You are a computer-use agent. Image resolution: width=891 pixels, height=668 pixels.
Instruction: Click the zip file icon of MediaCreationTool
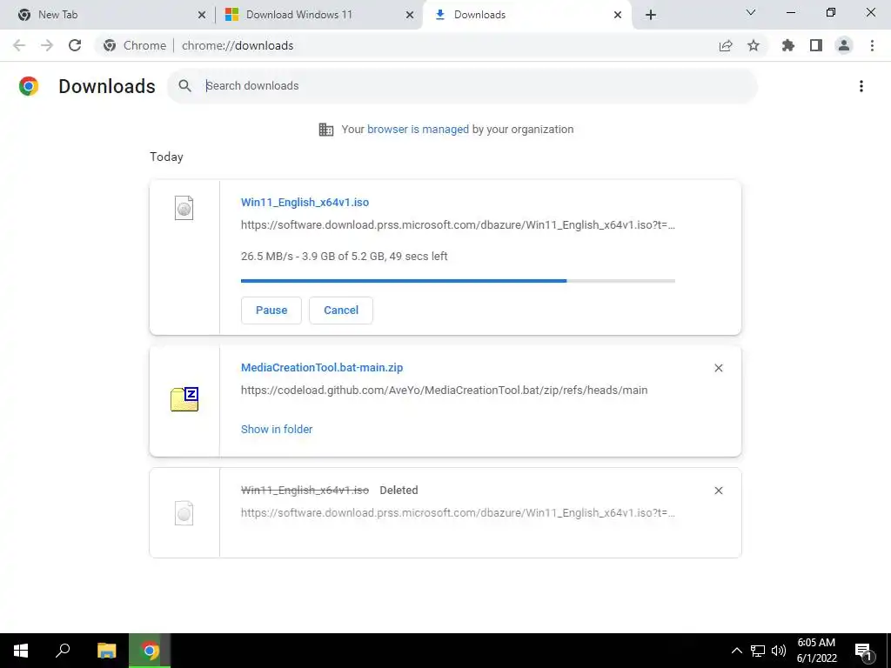click(x=184, y=398)
